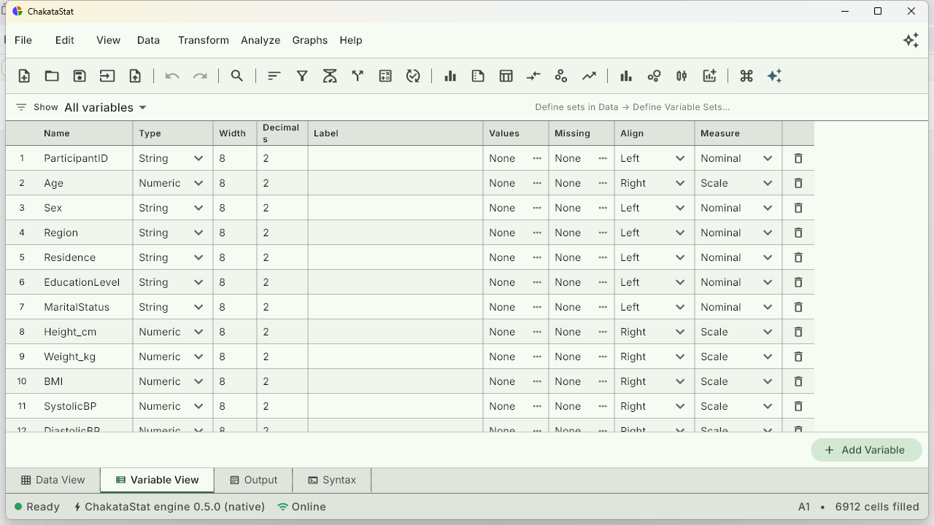Open Missing values ellipsis for Region
Screen dimensions: 934x525
[x=603, y=233]
